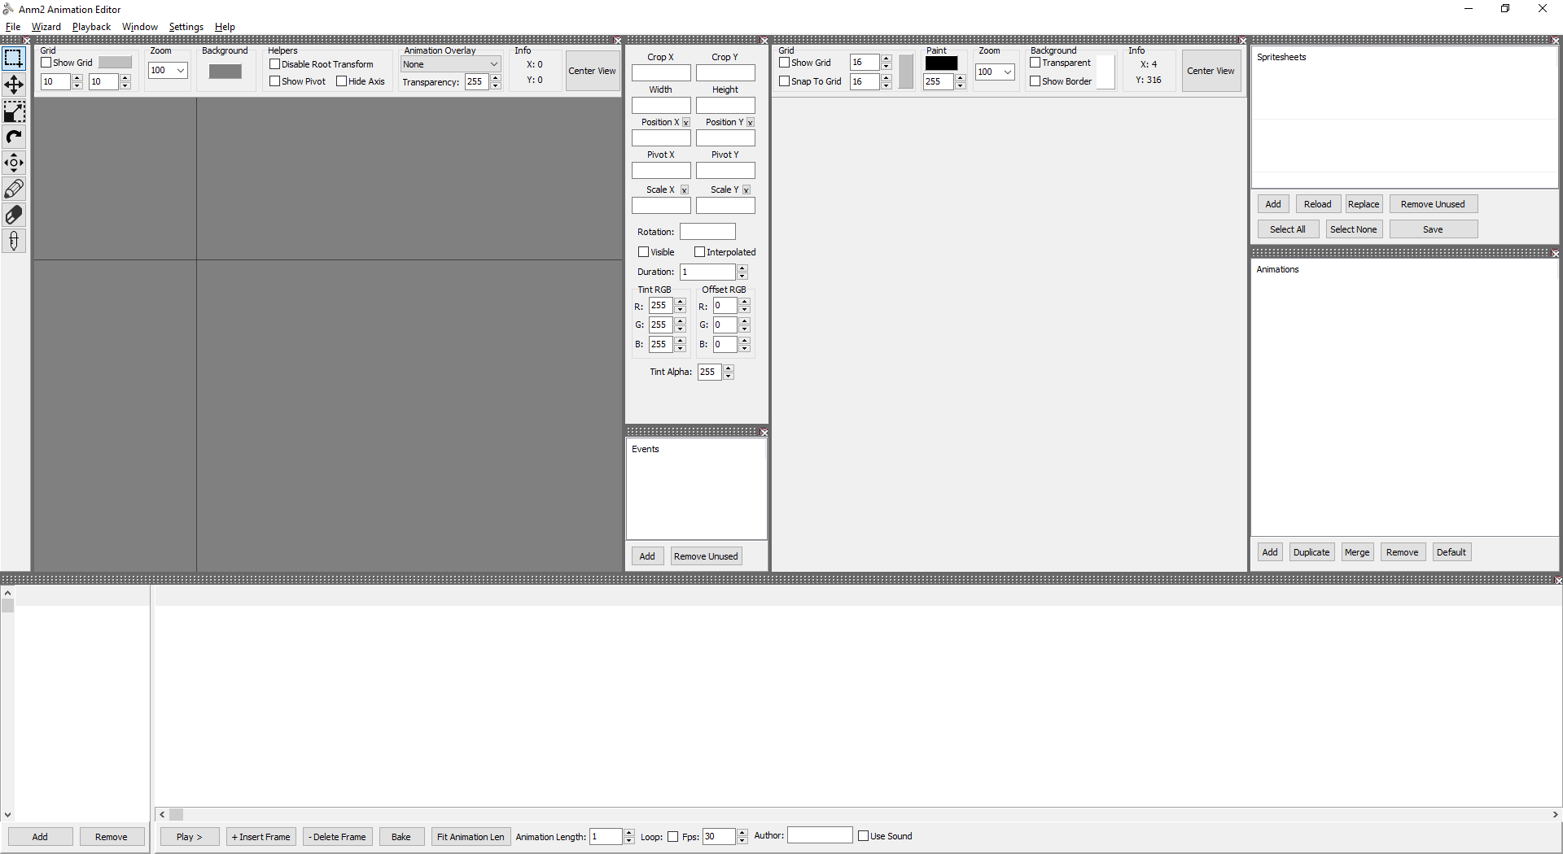Click the Reload spritesheet button
1563x854 pixels.
coord(1318,204)
